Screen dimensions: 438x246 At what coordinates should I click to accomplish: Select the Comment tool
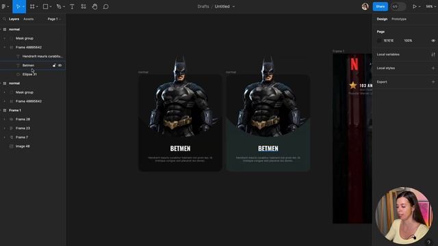(x=105, y=6)
